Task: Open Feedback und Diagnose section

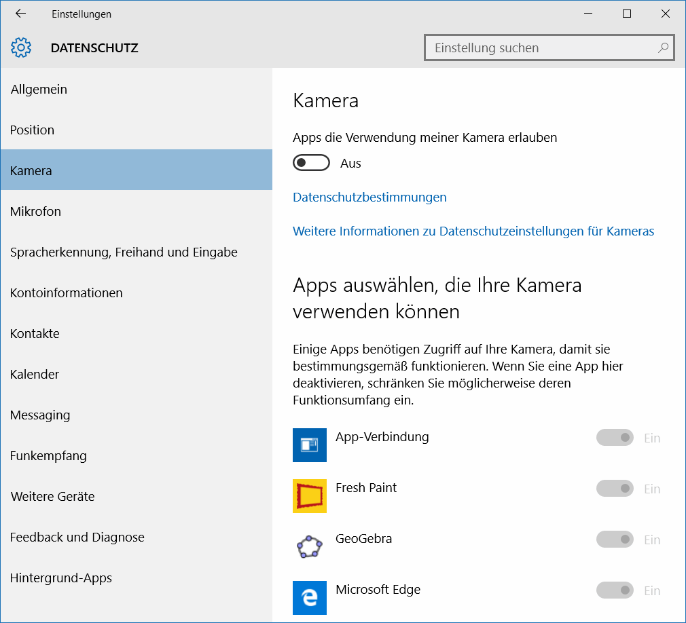Action: [77, 537]
